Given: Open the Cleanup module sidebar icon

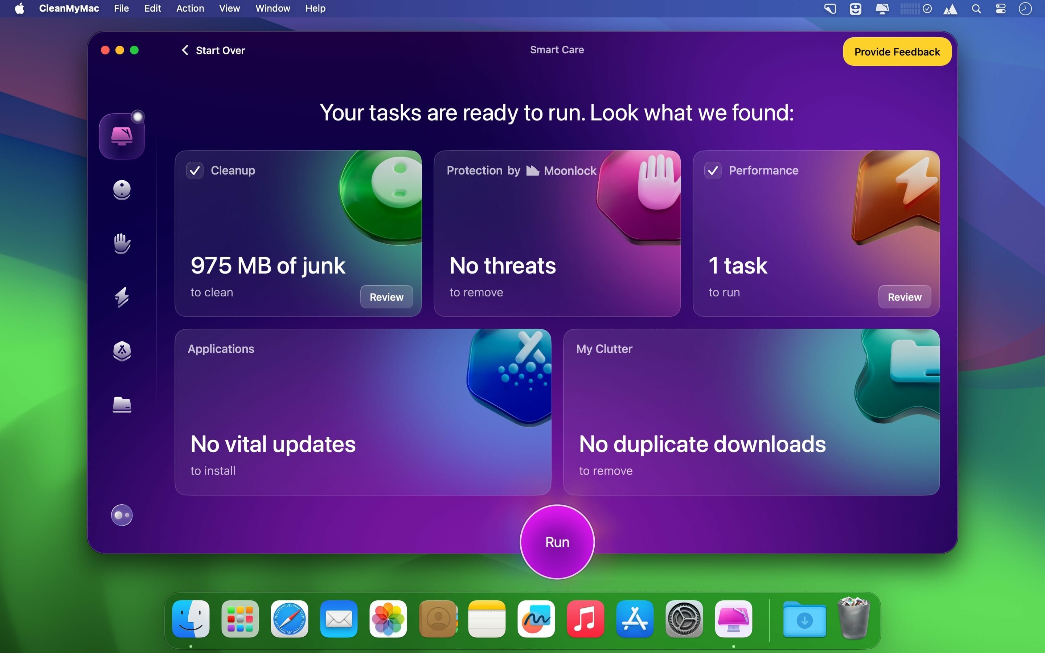Looking at the screenshot, I should [122, 190].
